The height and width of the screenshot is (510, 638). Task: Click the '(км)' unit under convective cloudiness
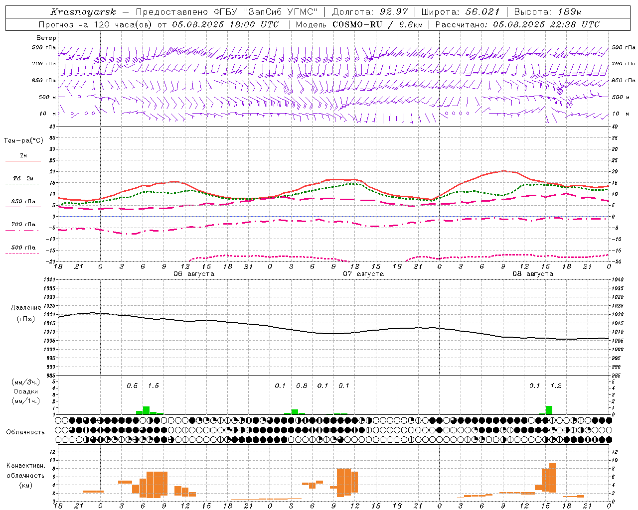coord(25,485)
